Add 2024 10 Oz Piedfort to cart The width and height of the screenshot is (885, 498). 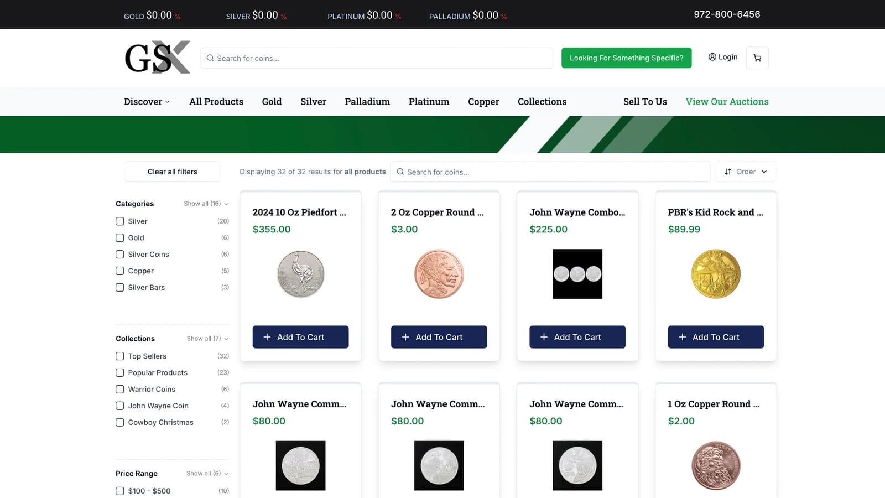click(300, 337)
